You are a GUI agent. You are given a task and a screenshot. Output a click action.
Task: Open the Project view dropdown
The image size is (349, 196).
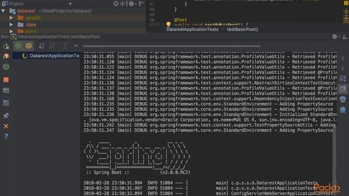(70, 4)
